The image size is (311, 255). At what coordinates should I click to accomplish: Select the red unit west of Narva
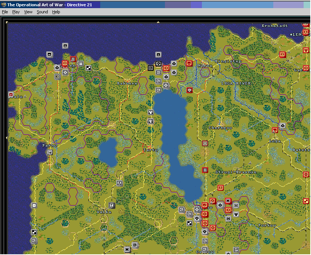pyautogui.click(x=189, y=63)
